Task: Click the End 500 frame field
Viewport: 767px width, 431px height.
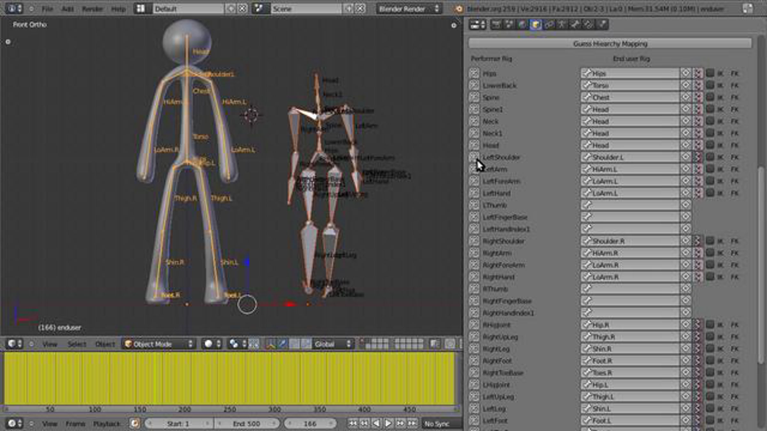Action: pos(246,424)
